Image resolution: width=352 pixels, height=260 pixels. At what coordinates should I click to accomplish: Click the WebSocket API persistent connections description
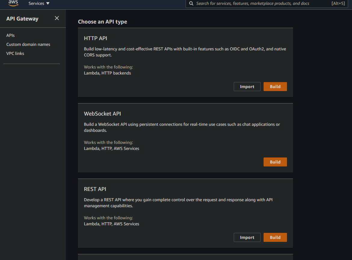point(182,127)
